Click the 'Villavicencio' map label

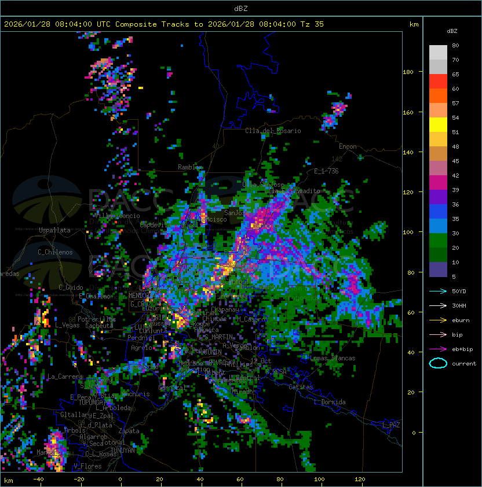117,216
